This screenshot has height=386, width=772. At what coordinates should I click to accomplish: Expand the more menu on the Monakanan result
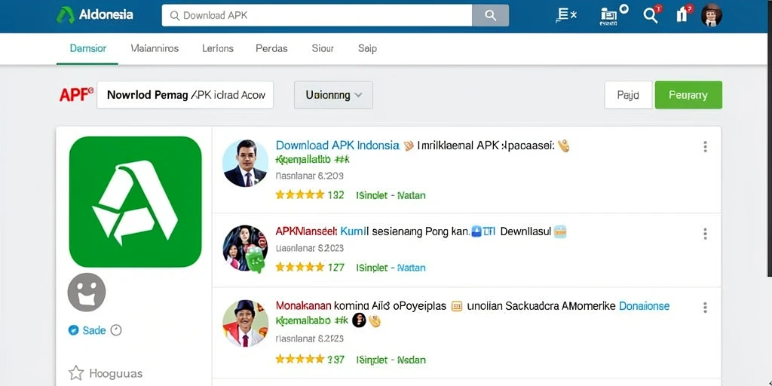[705, 308]
